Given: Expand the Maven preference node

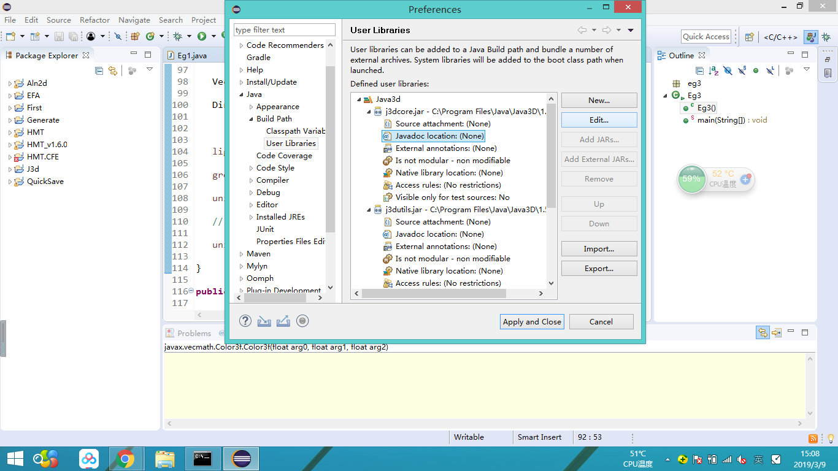Looking at the screenshot, I should [x=241, y=254].
